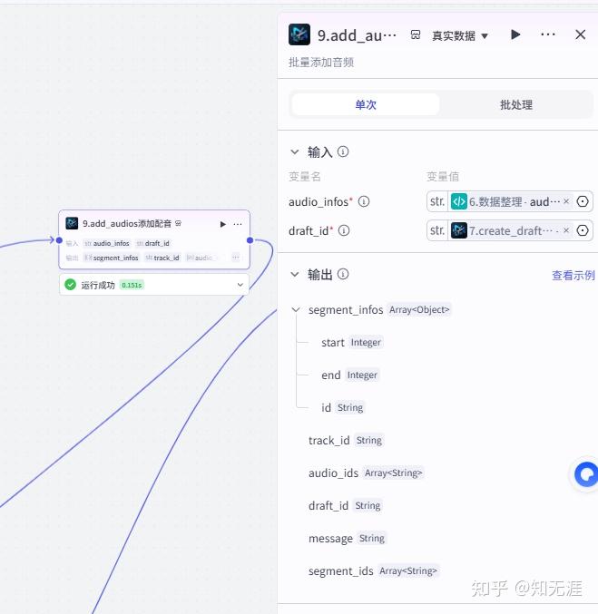
Task: Select the audio_ids Array output
Action: (x=366, y=473)
